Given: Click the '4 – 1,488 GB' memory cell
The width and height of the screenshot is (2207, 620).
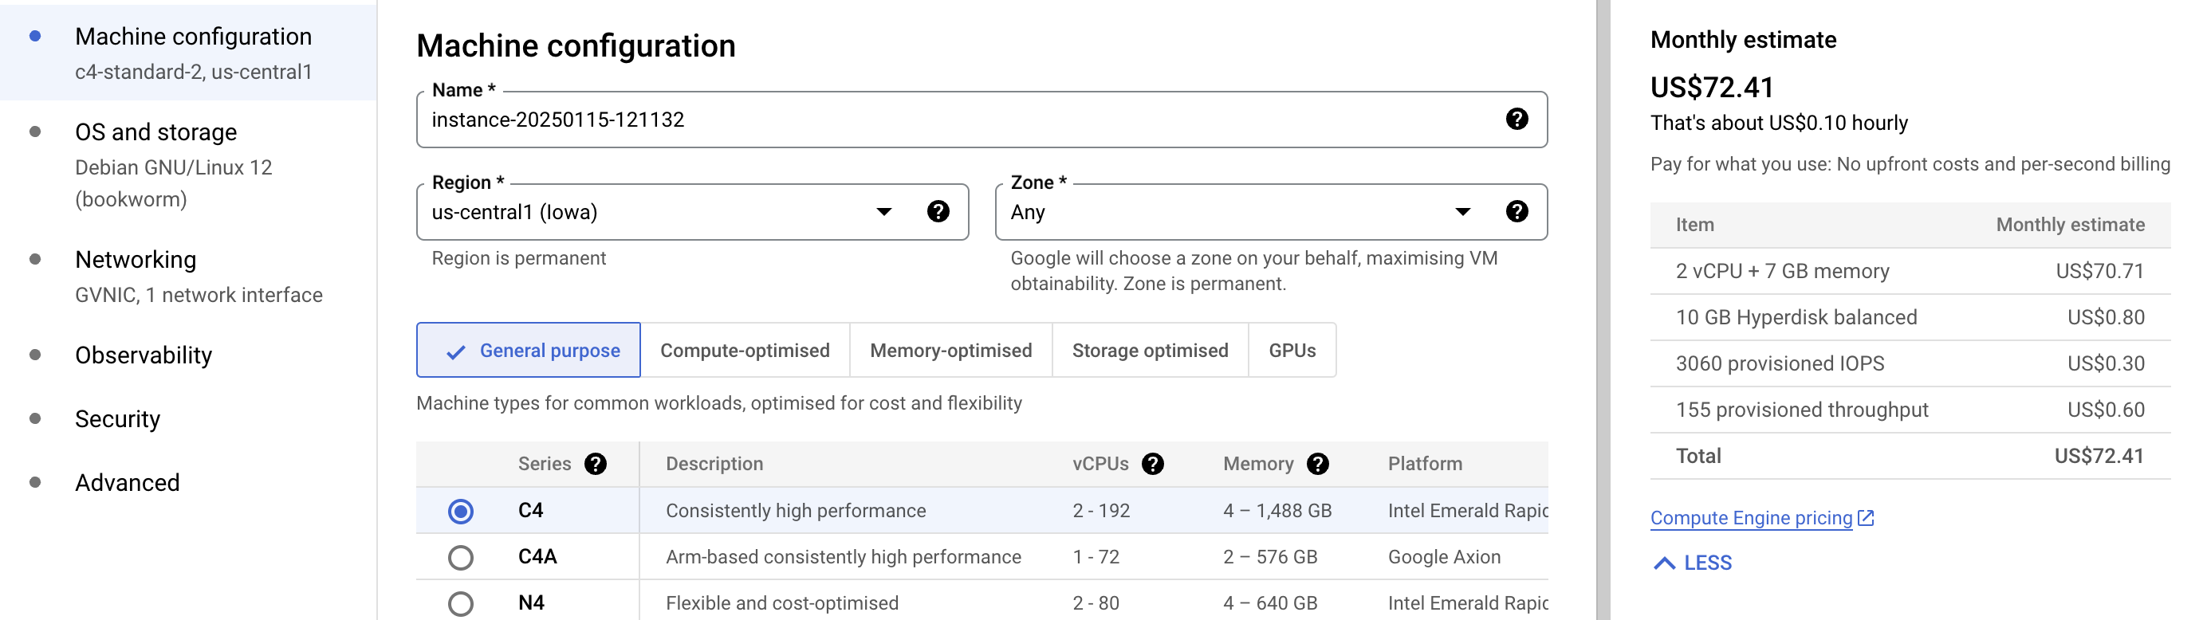Looking at the screenshot, I should (x=1277, y=512).
